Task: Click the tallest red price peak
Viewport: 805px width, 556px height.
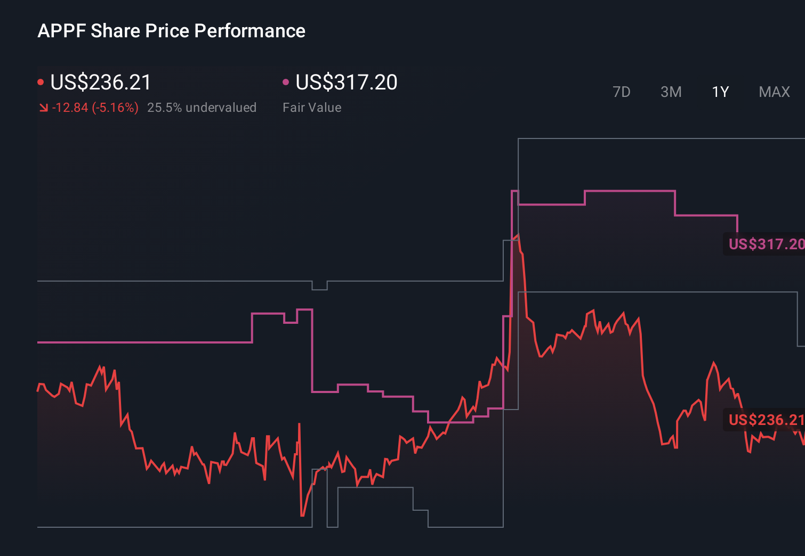Action: (518, 235)
